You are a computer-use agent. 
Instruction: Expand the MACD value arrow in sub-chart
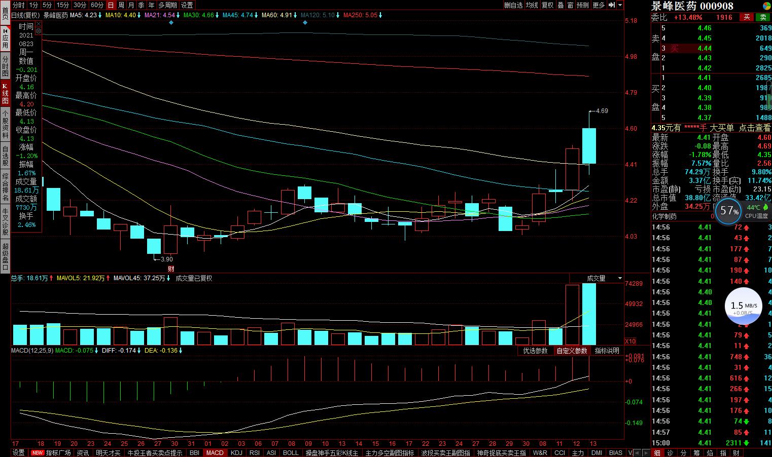click(x=96, y=351)
